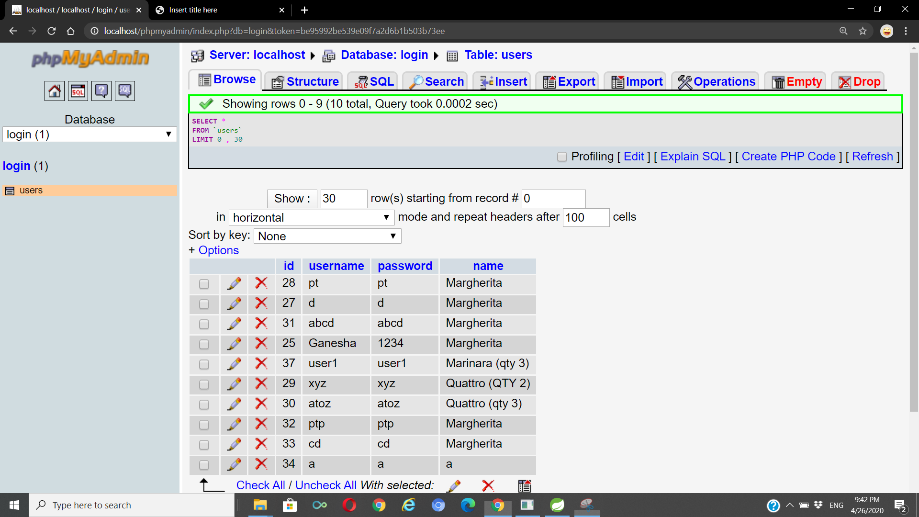Switch to the Structure tab
This screenshot has width=919, height=517.
(305, 82)
